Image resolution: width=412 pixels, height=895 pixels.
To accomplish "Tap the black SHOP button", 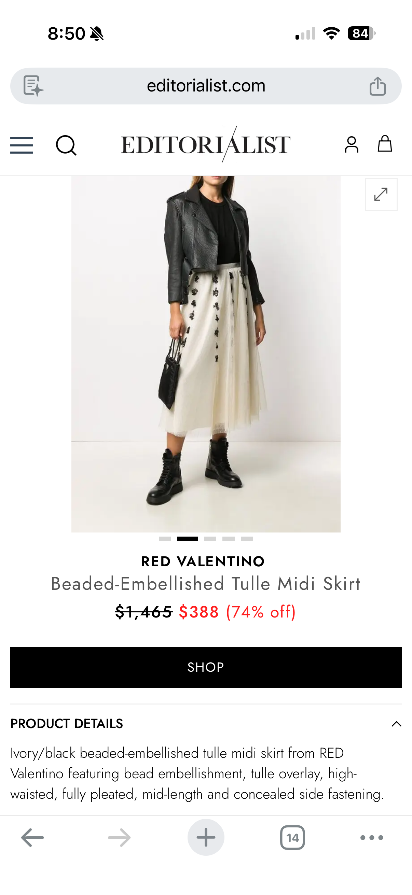I will point(206,667).
